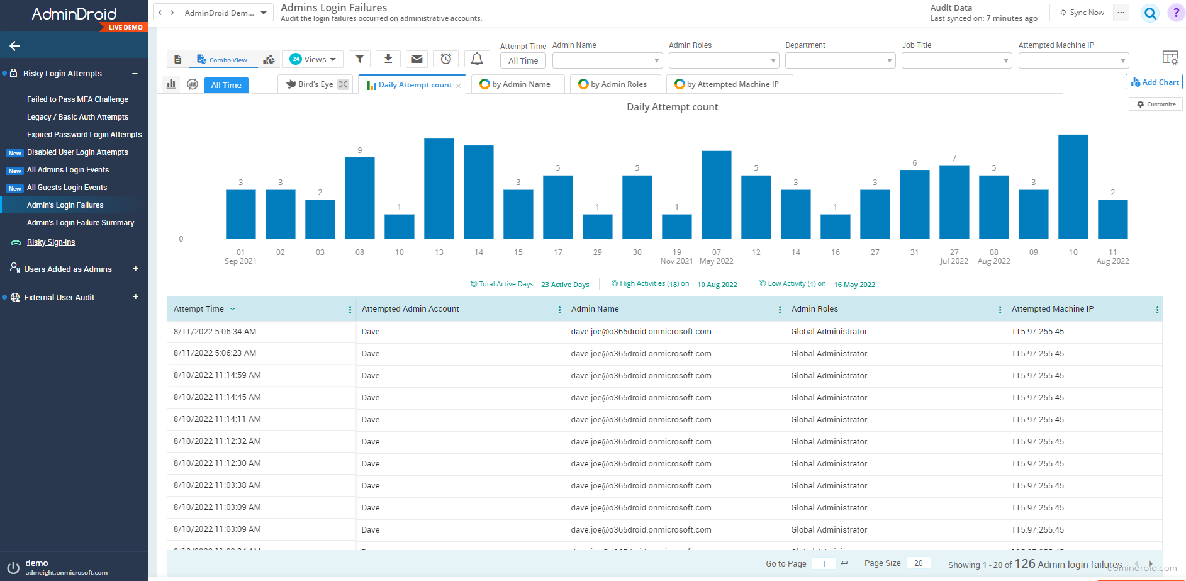Image resolution: width=1186 pixels, height=581 pixels.
Task: Click the Go to Page input field
Action: click(x=824, y=563)
